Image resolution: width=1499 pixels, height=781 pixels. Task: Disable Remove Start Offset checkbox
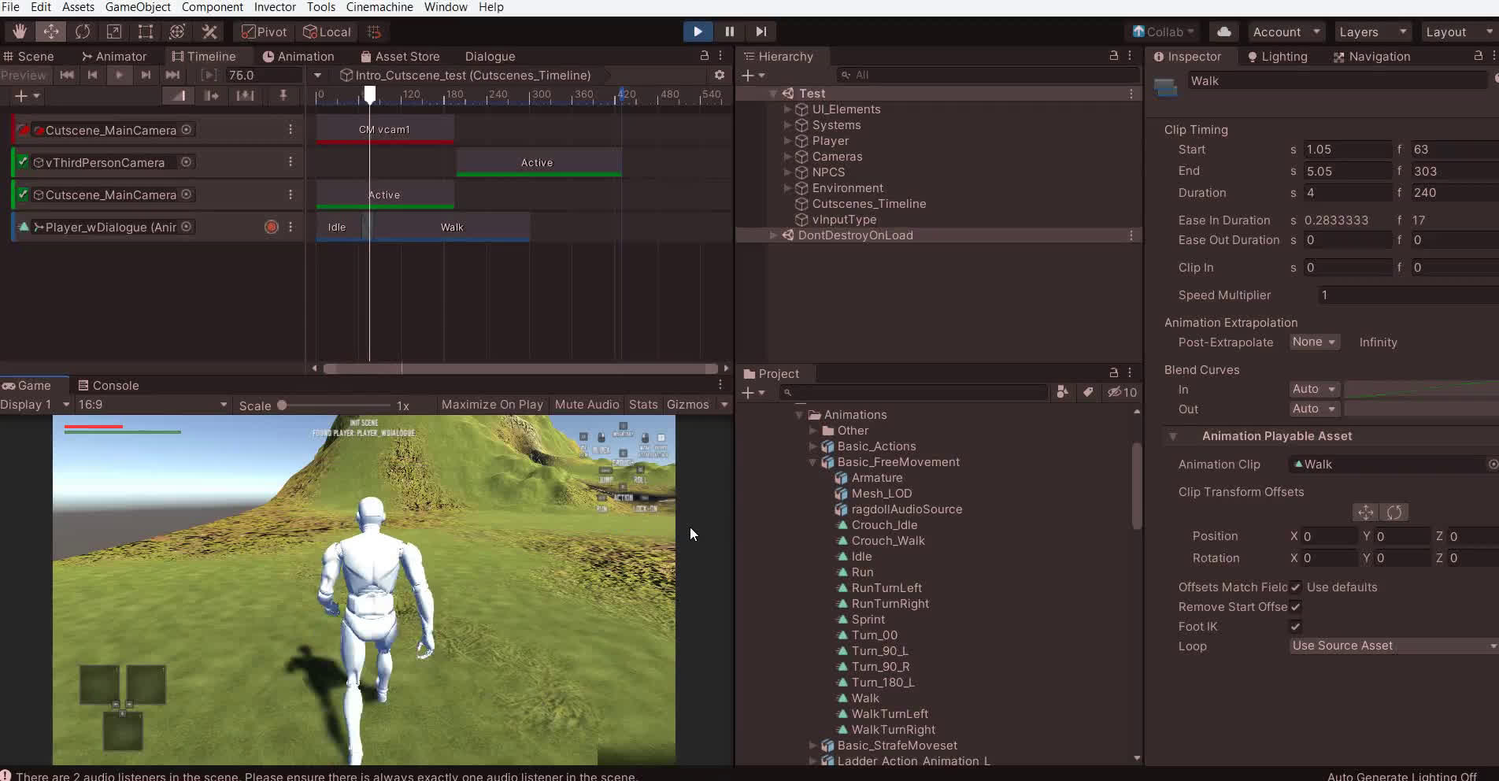click(1295, 607)
